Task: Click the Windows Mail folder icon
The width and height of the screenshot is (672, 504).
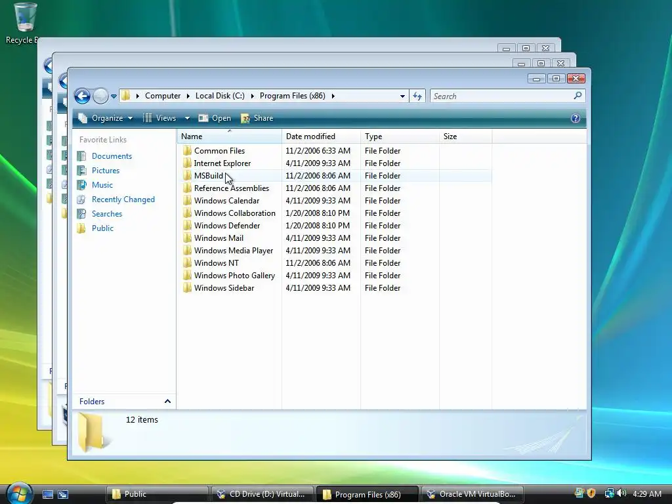Action: coord(187,238)
